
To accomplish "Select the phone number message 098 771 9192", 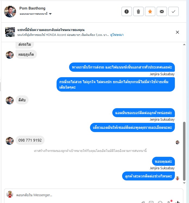I will pos(30,140).
